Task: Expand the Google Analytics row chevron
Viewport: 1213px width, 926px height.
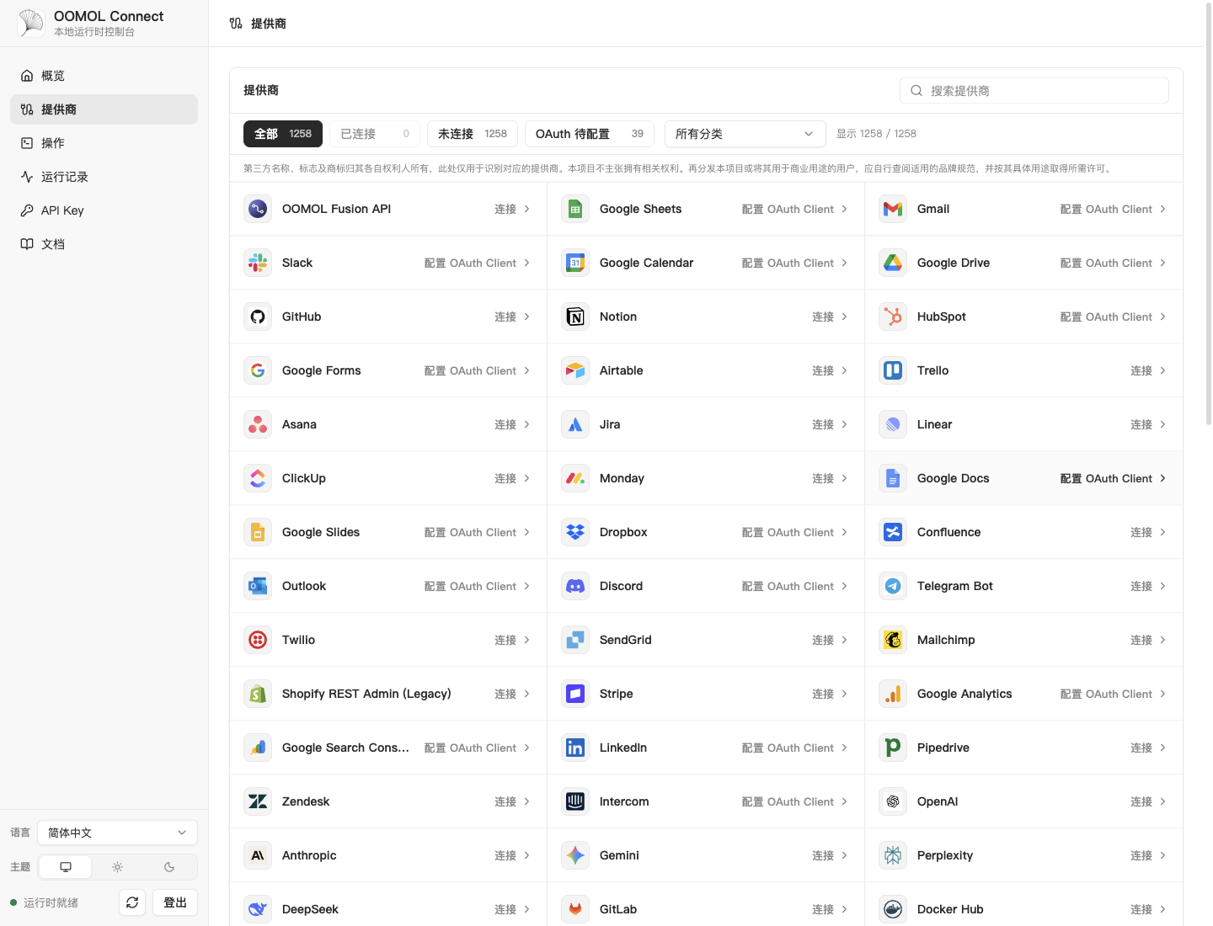Action: click(x=1163, y=694)
